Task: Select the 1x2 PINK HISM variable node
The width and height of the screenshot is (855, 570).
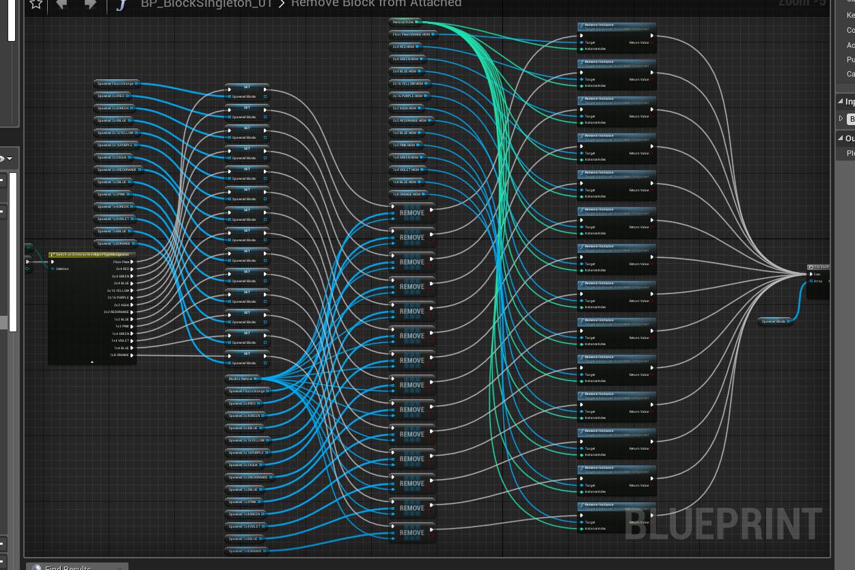Action: coord(405,145)
